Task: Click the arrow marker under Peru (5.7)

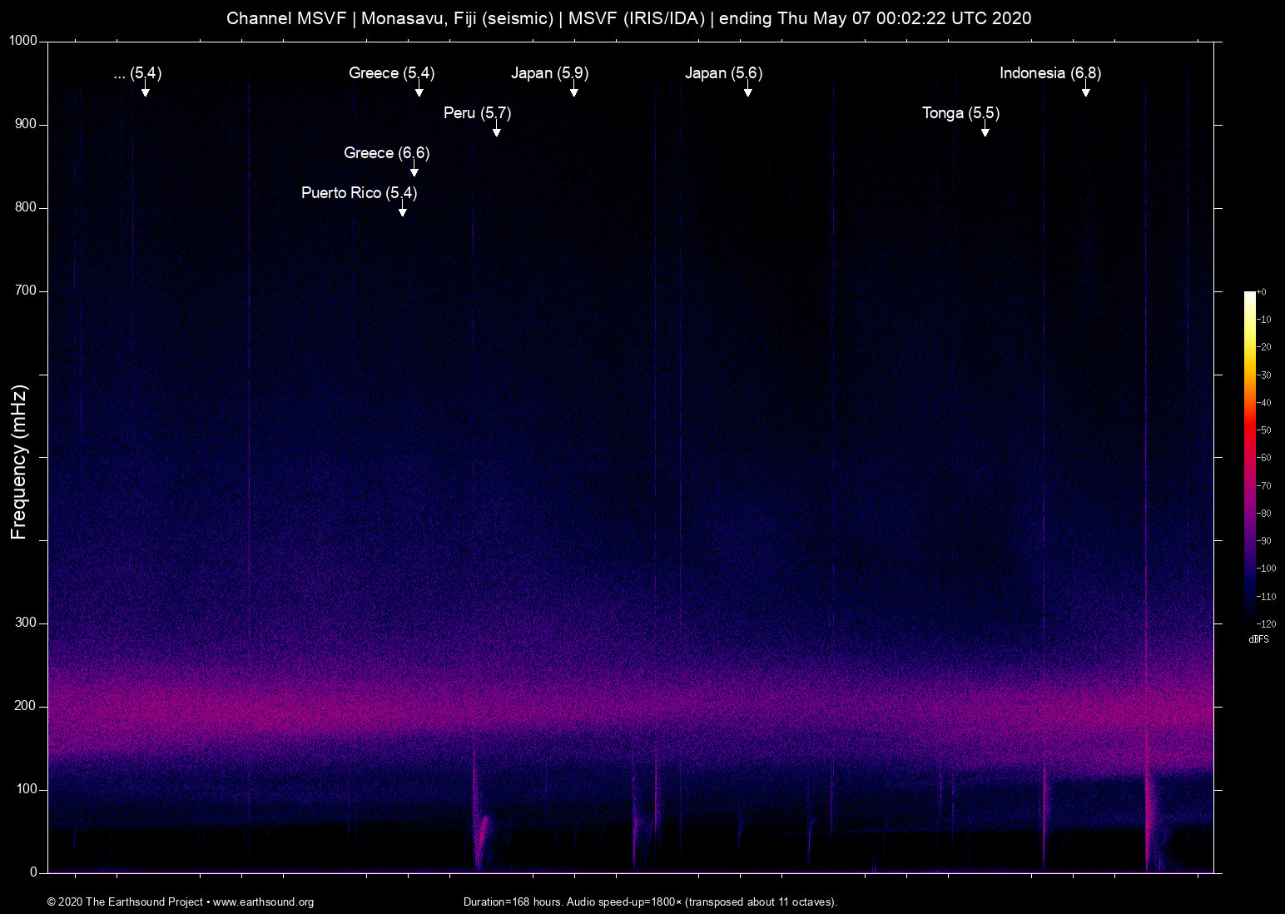Action: pos(496,129)
